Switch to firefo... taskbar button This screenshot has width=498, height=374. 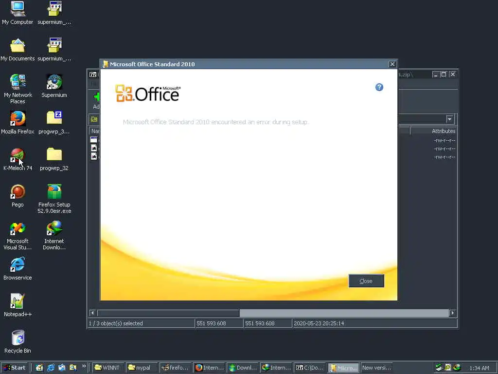coord(175,368)
